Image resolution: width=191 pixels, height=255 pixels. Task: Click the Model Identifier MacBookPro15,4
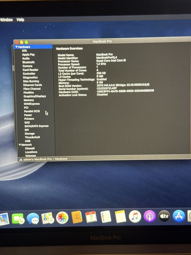pos(107,58)
